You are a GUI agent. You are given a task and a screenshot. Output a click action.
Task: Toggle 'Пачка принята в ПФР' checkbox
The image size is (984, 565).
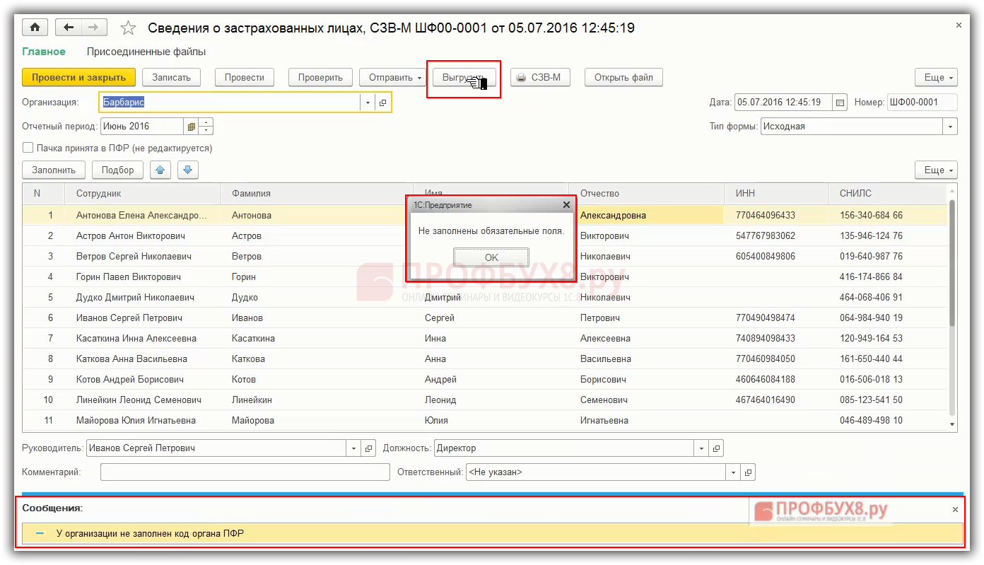point(28,148)
